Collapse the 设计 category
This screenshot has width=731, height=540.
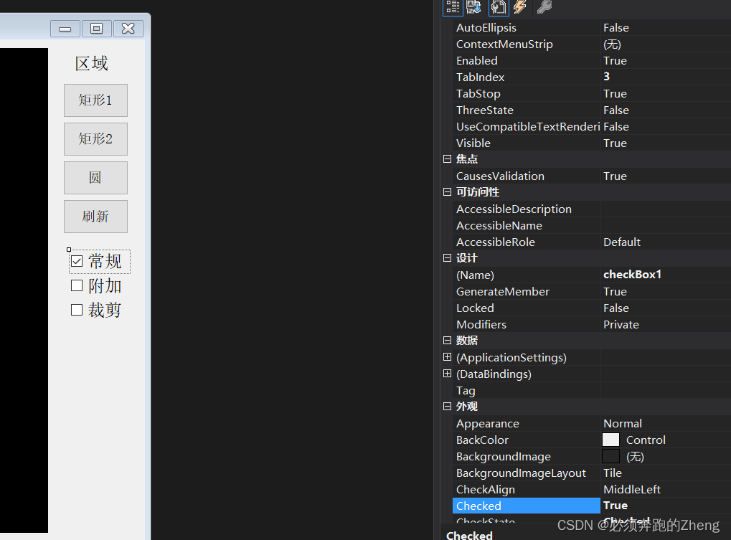pyautogui.click(x=447, y=257)
